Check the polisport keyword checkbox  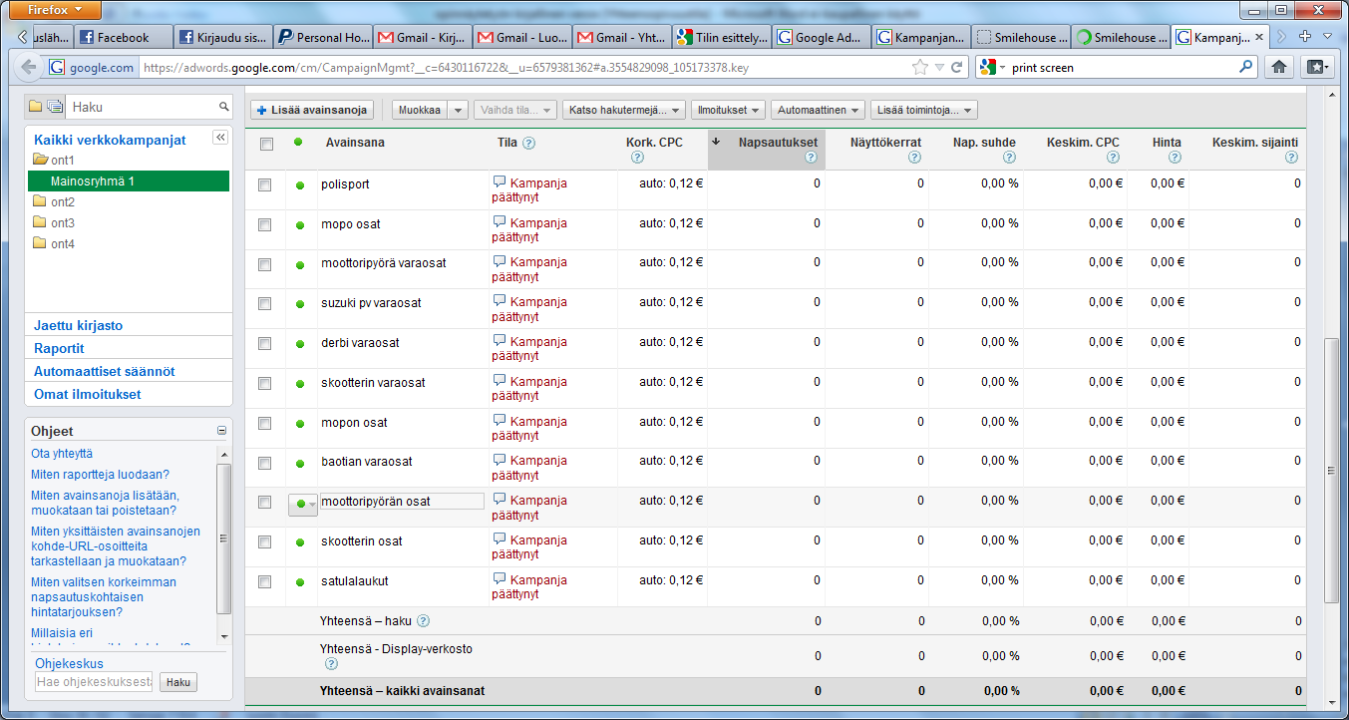264,185
